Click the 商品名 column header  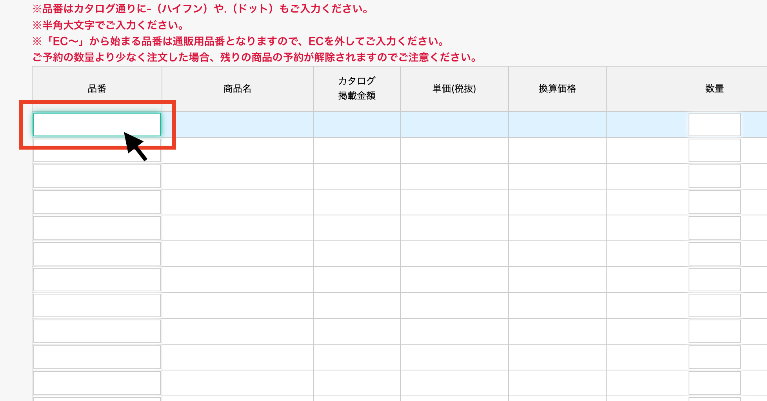237,89
